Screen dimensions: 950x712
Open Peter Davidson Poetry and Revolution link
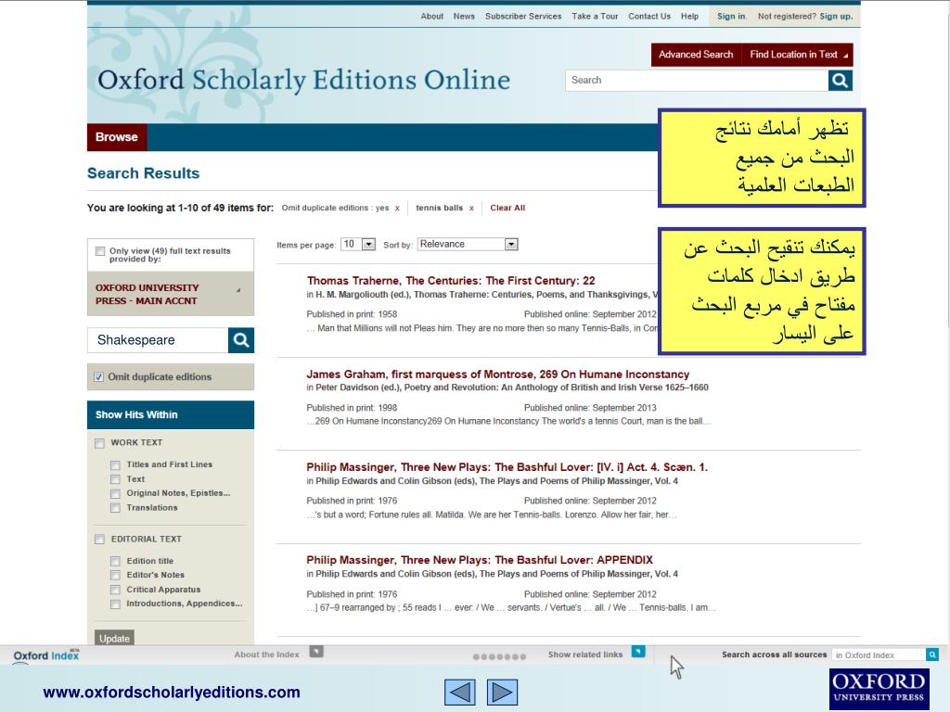(x=512, y=388)
